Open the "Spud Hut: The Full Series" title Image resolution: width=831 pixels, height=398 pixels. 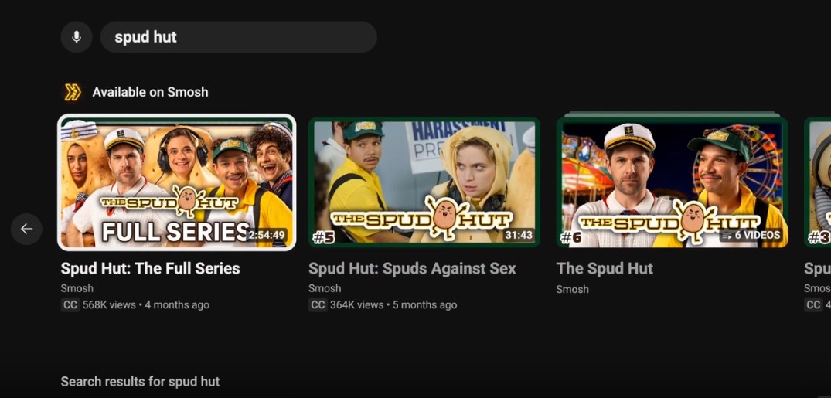point(150,268)
